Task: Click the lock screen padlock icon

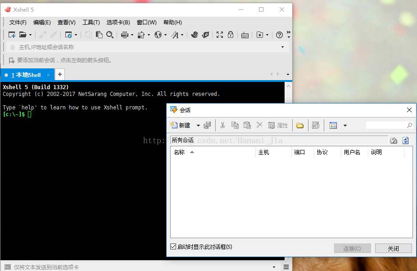Action: pyautogui.click(x=231, y=35)
